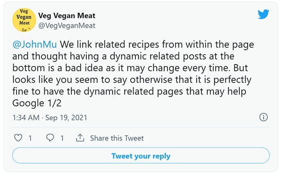Screen dimensions: 283x174
Task: Click the 'fine to have the dynamic' line
Action: click(129, 91)
